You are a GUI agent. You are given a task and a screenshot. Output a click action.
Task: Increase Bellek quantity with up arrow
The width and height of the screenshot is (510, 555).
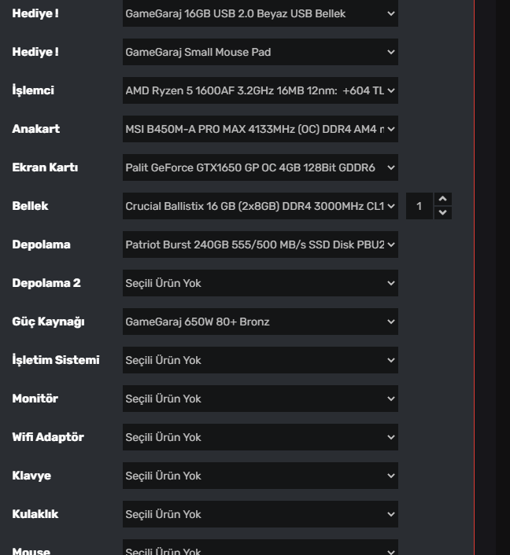(442, 200)
